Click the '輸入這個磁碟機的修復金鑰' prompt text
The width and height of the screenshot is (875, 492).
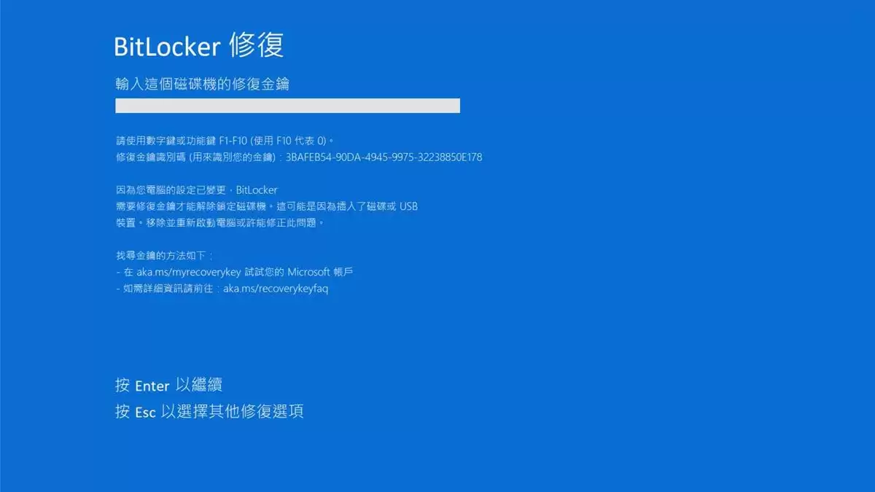tap(202, 84)
